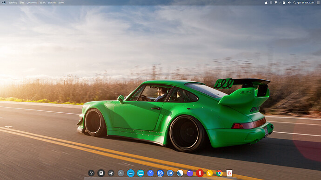Image resolution: width=321 pixels, height=180 pixels.
Task: Open the Wi-Fi network indicator
Action: pyautogui.click(x=276, y=3)
